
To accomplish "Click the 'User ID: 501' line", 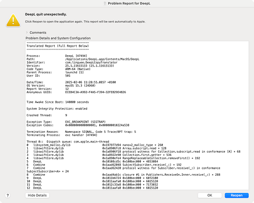I will tap(48, 76).
